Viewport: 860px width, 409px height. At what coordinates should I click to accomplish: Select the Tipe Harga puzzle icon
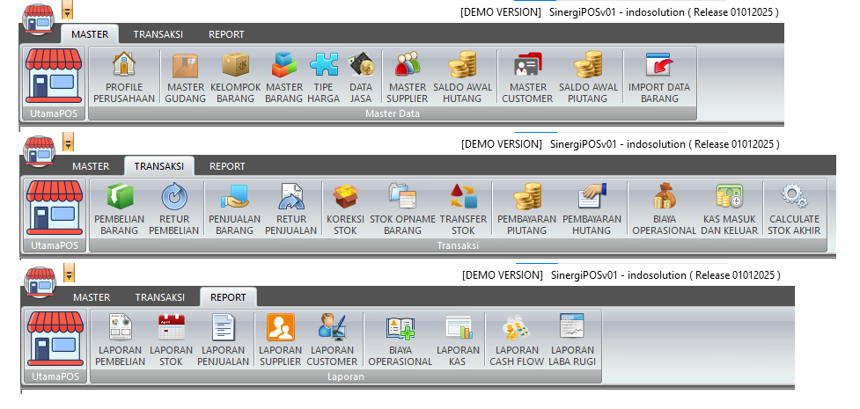323,77
